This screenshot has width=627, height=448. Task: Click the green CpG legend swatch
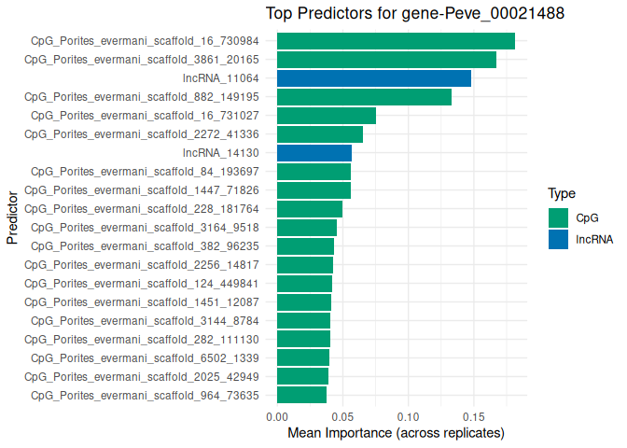coord(559,217)
